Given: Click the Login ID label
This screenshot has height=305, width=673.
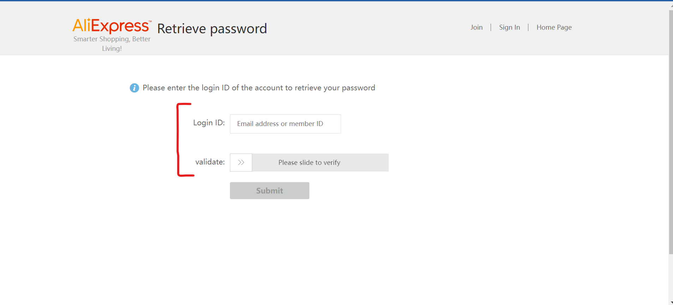Looking at the screenshot, I should tap(208, 123).
